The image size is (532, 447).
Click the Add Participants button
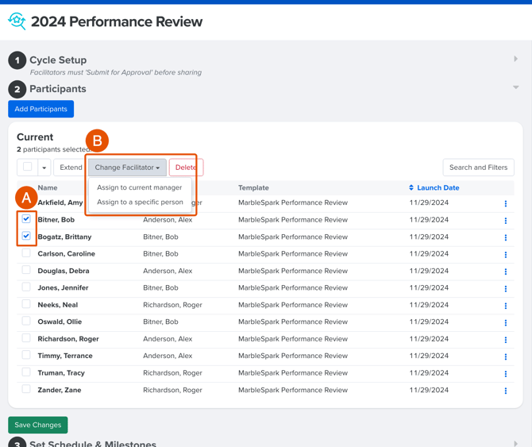(40, 109)
